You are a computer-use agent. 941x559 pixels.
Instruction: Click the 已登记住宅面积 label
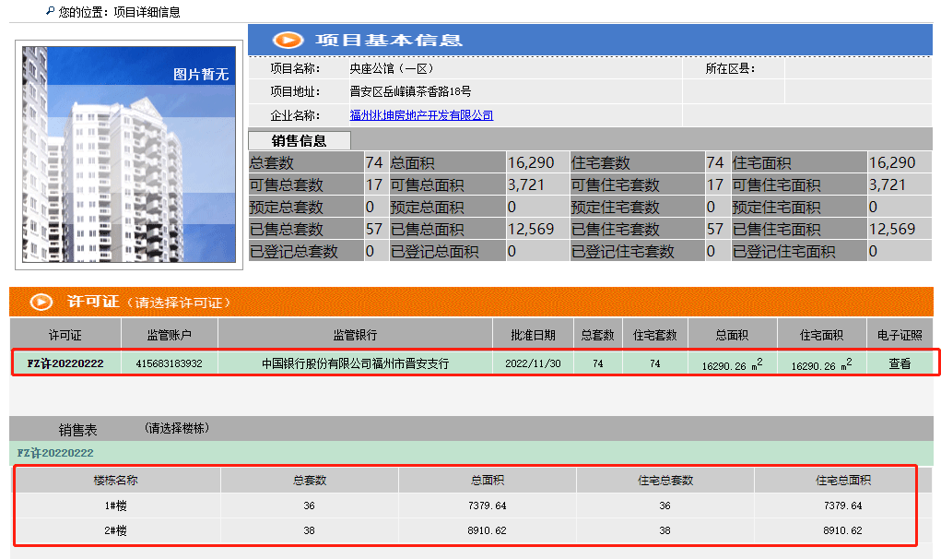point(783,252)
